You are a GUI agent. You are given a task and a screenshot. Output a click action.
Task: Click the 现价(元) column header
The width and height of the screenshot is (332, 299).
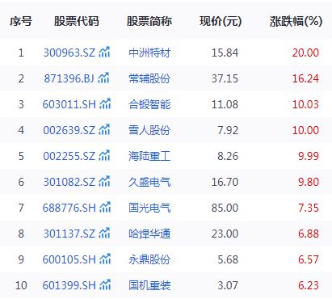tap(221, 21)
